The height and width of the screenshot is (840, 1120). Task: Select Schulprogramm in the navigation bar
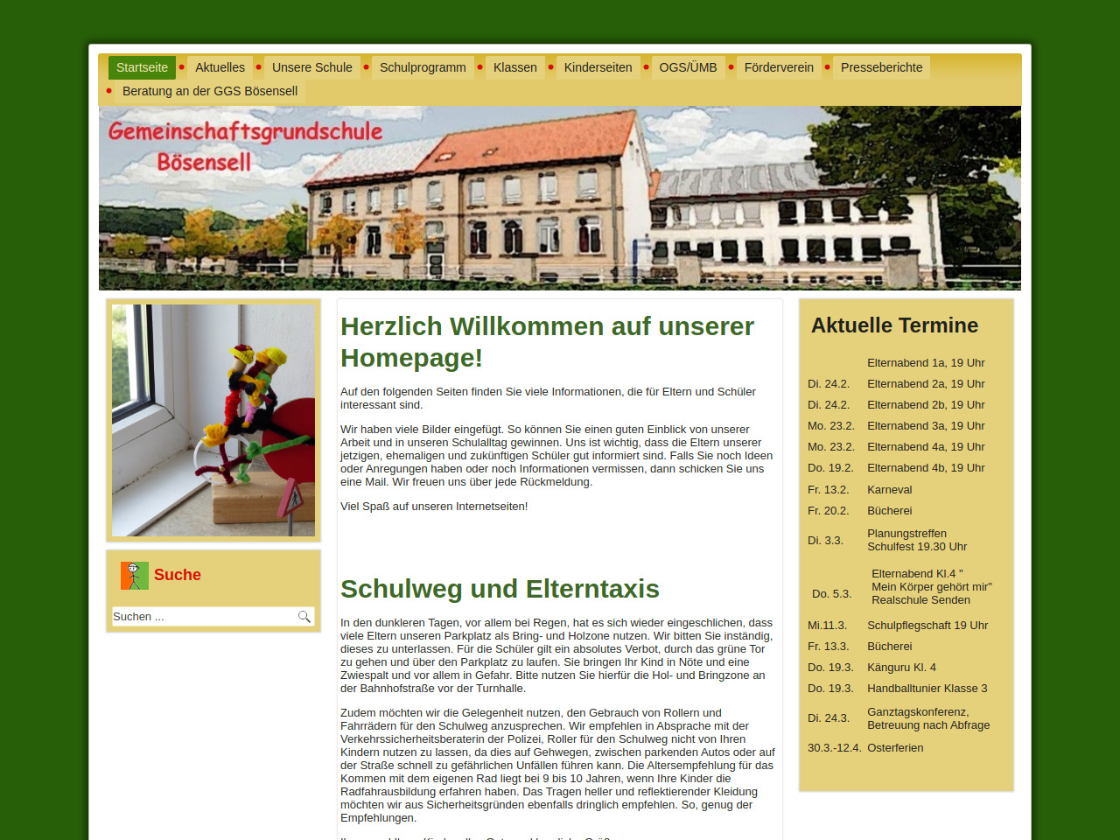point(423,67)
